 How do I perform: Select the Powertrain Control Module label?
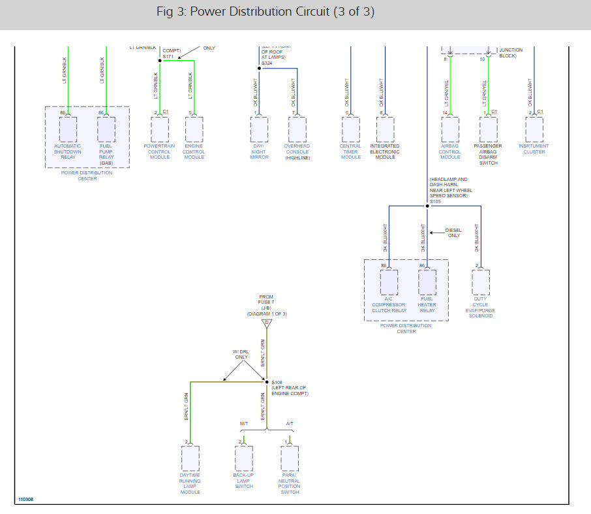click(x=159, y=152)
